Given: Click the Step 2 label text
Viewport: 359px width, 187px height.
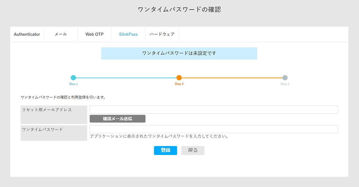Looking at the screenshot, I should (x=179, y=84).
